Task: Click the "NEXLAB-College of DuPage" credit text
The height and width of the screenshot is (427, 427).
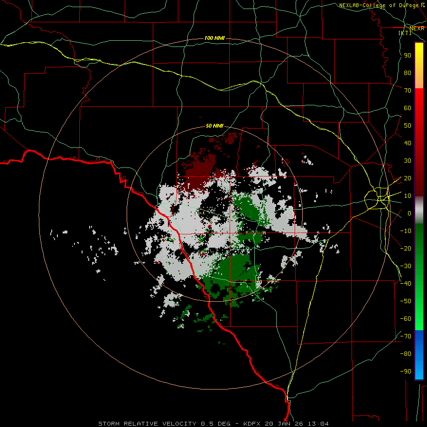Action: click(x=379, y=5)
